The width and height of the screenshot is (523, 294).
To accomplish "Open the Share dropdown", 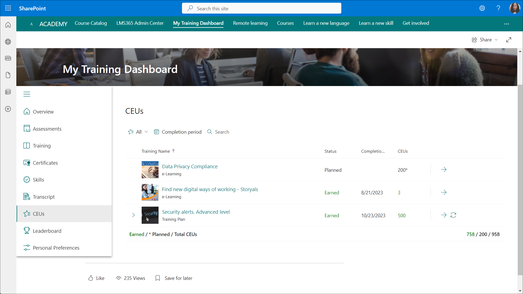I will [485, 40].
